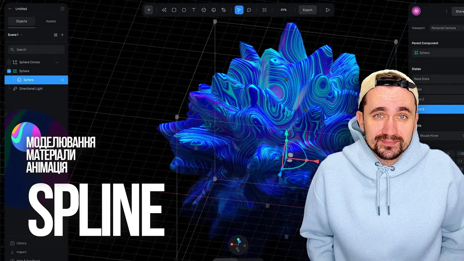Go back using the arrow beside Untitled
Viewport: 464px width, 261px height.
click(x=10, y=9)
